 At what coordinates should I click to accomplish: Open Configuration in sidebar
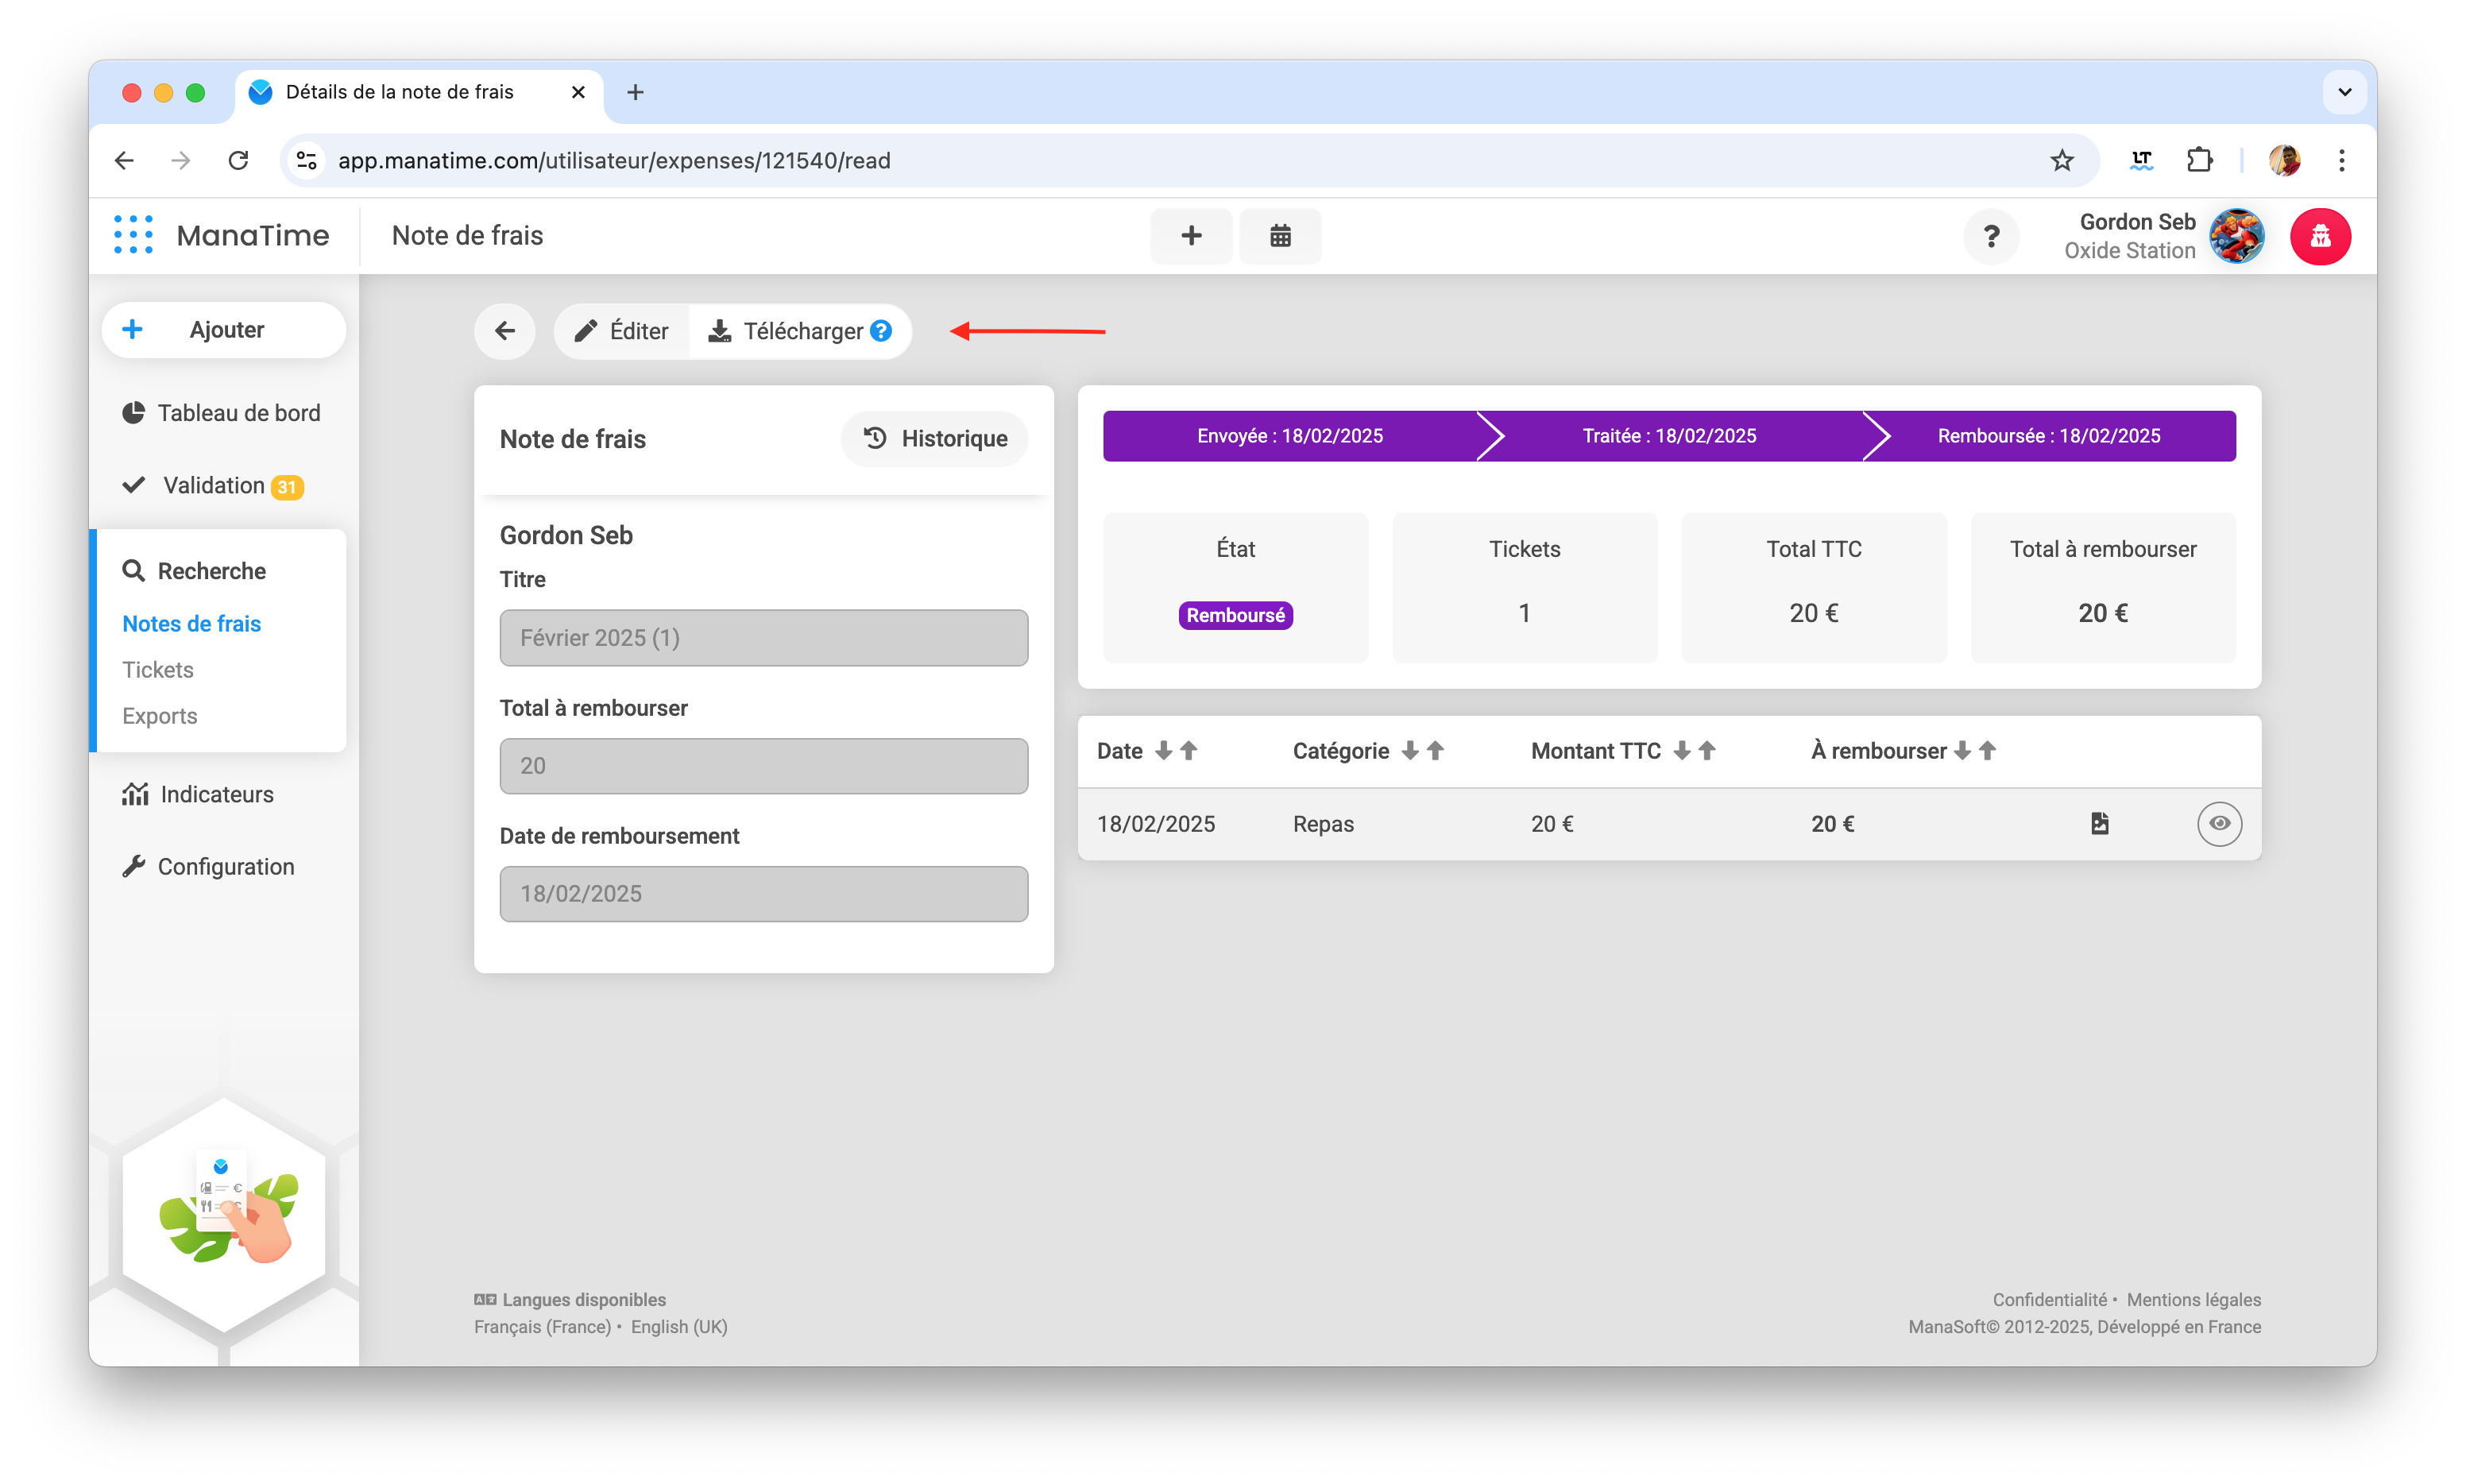coord(208,866)
